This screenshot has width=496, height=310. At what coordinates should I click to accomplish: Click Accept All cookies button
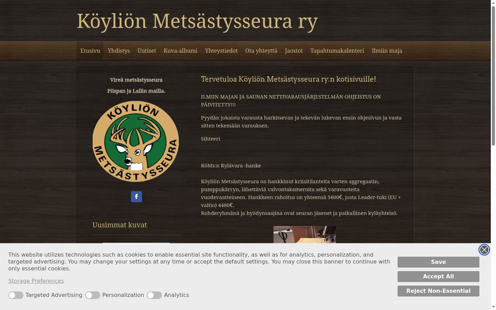(x=438, y=277)
